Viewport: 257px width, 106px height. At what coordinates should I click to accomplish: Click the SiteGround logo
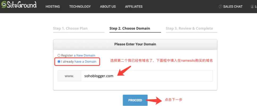[19, 5]
